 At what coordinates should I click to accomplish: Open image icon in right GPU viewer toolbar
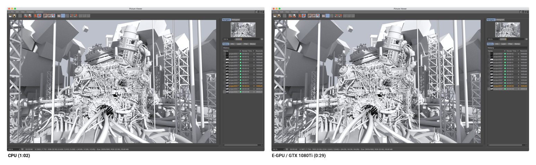[x=275, y=16]
